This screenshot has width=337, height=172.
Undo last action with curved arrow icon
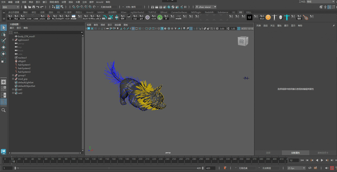[x=38, y=7]
